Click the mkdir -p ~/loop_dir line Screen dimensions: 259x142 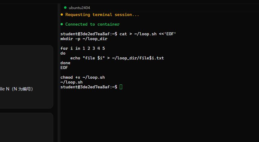coord(84,39)
